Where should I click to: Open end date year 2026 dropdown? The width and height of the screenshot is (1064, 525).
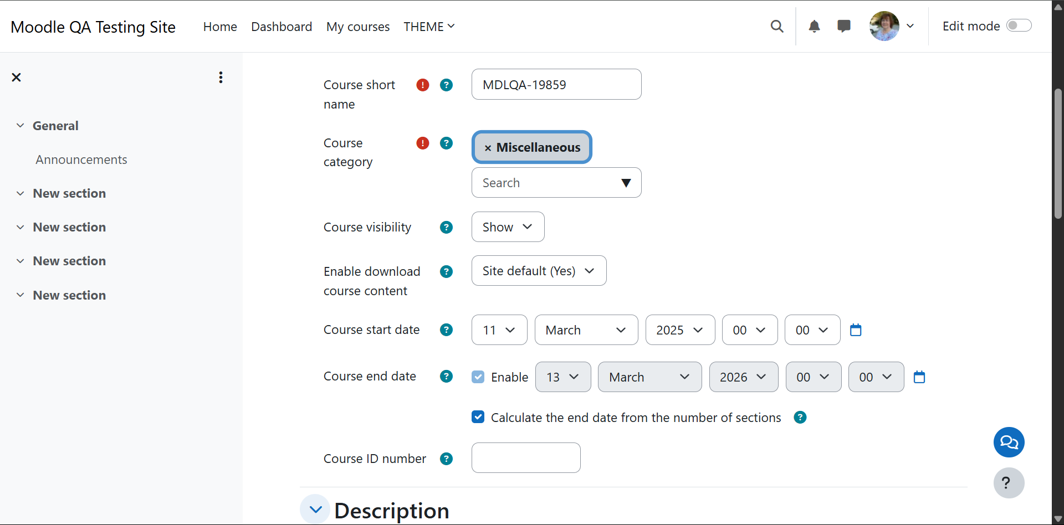click(x=744, y=377)
